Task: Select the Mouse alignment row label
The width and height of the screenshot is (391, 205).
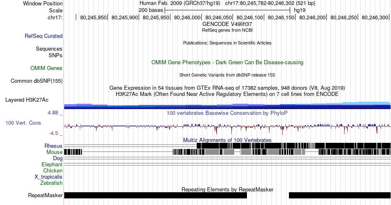Action: pos(54,152)
